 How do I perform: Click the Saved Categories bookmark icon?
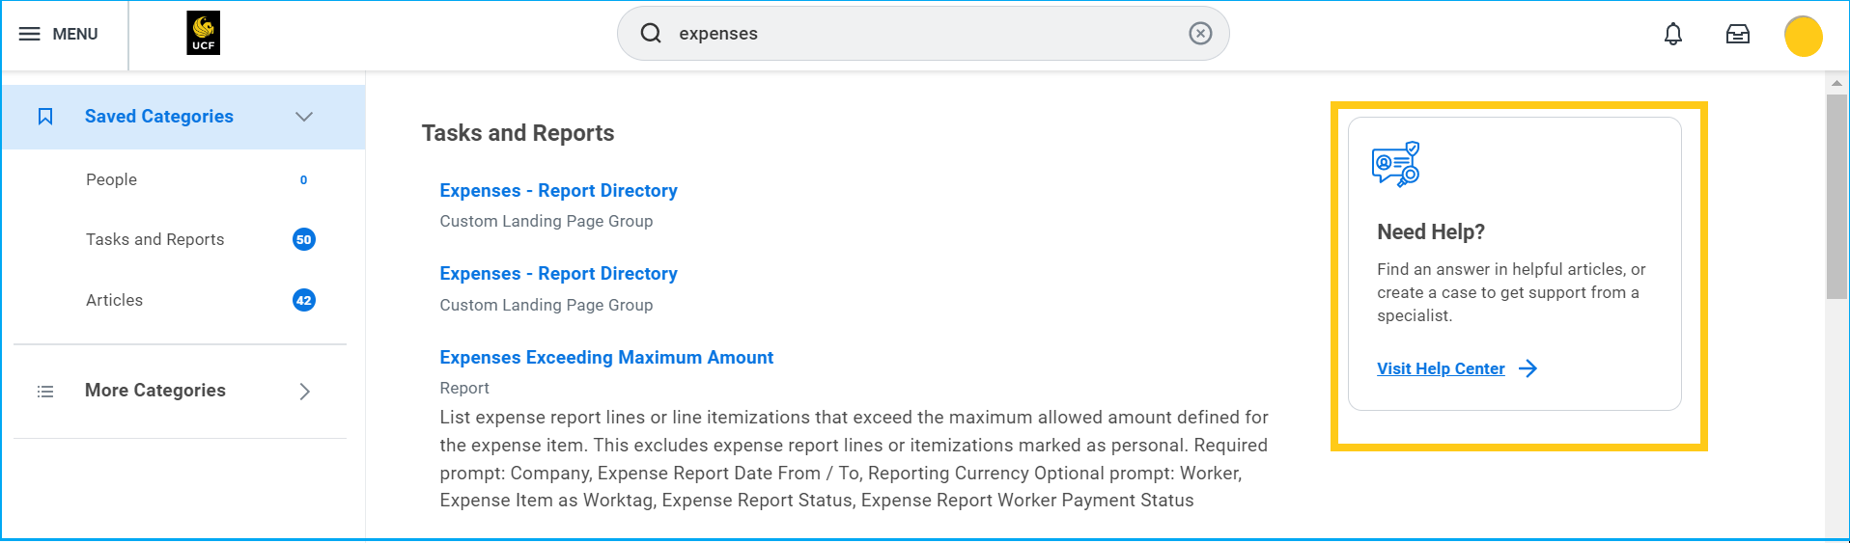(45, 117)
